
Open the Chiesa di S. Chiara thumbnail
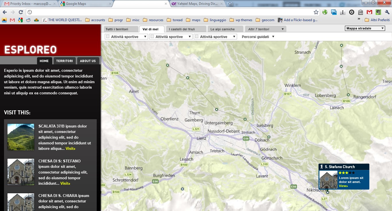[x=21, y=202]
